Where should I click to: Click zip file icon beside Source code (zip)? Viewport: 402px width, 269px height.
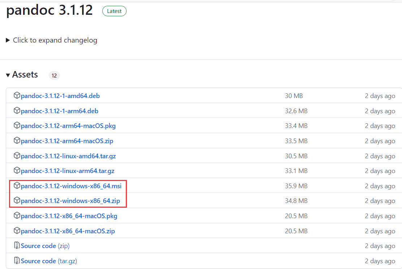pyautogui.click(x=17, y=246)
